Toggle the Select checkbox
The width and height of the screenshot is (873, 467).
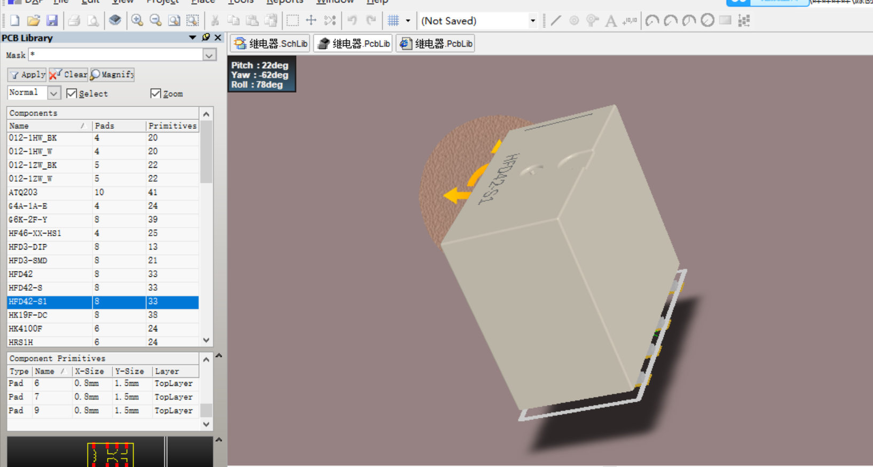tap(72, 94)
